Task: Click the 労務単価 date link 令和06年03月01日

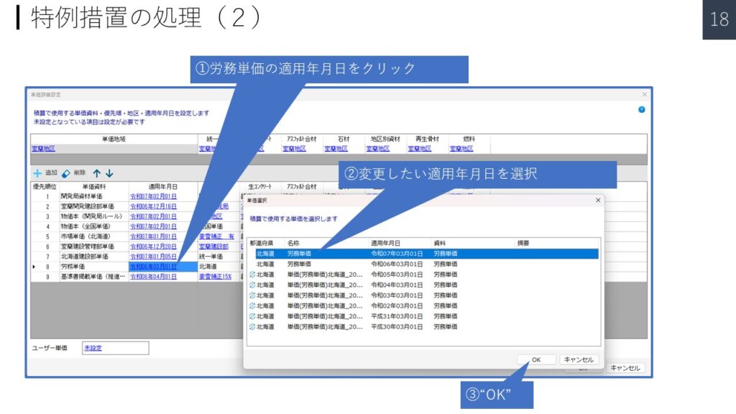Action: coord(153,266)
